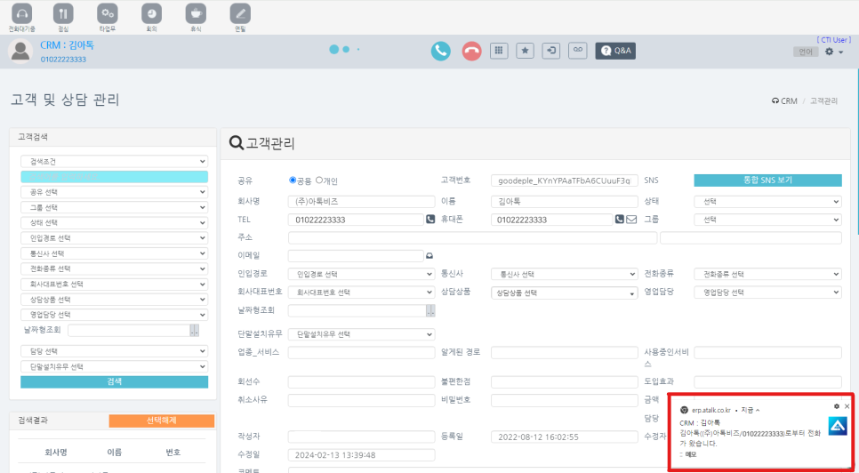Go to 고객관리 in the breadcrumb
Viewport: 859px width, 473px height.
point(824,101)
